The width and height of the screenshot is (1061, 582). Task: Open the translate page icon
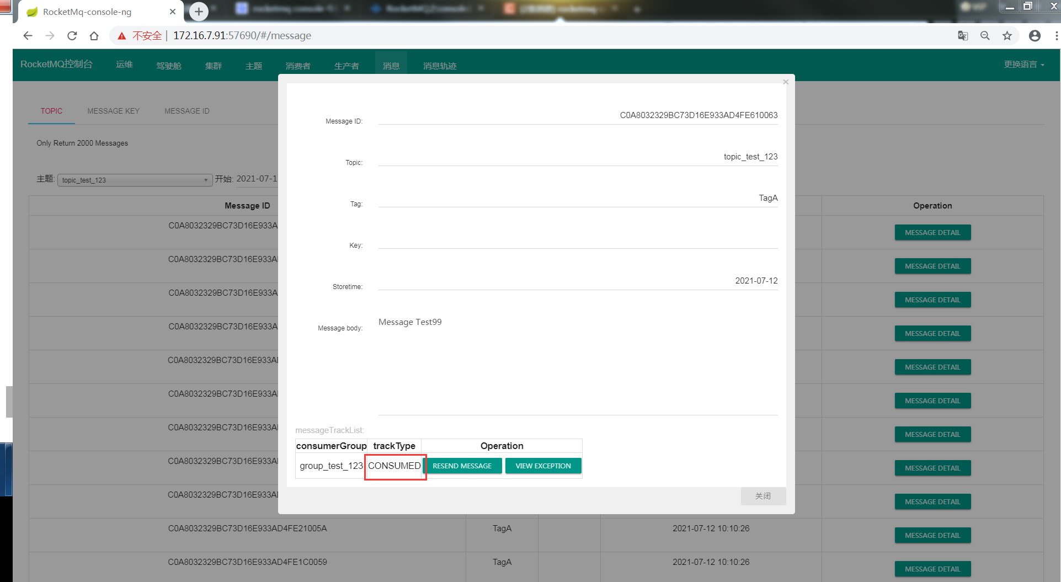963,36
